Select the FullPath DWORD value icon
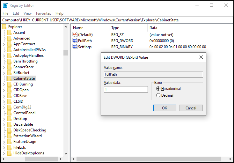This screenshot has width=234, height=163. (x=75, y=41)
